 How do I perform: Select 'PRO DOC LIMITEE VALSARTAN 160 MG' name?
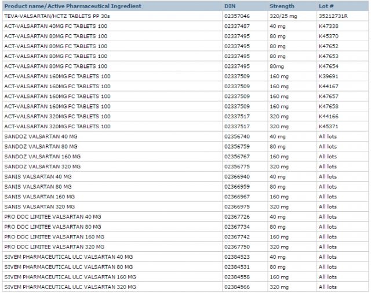tap(54, 237)
